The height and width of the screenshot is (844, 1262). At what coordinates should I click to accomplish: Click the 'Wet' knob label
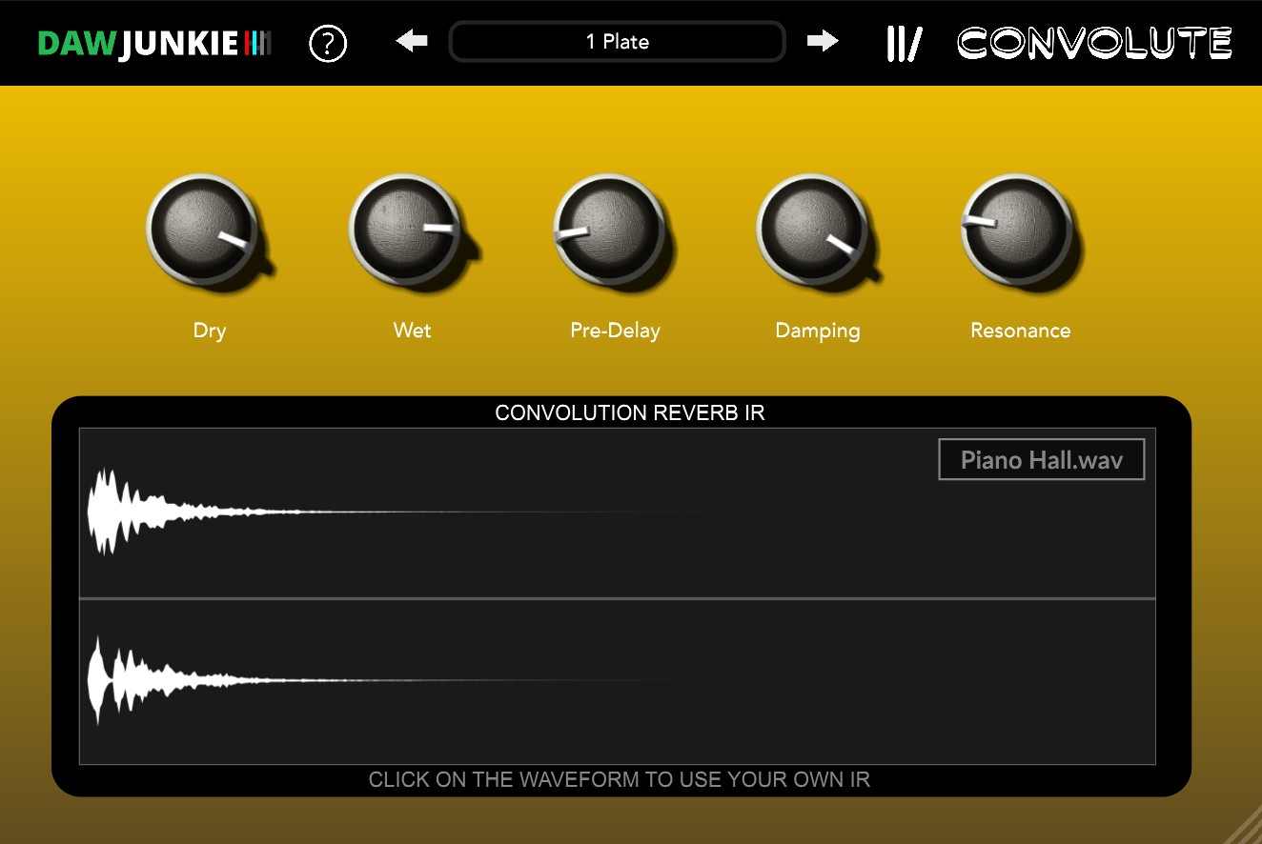point(413,331)
